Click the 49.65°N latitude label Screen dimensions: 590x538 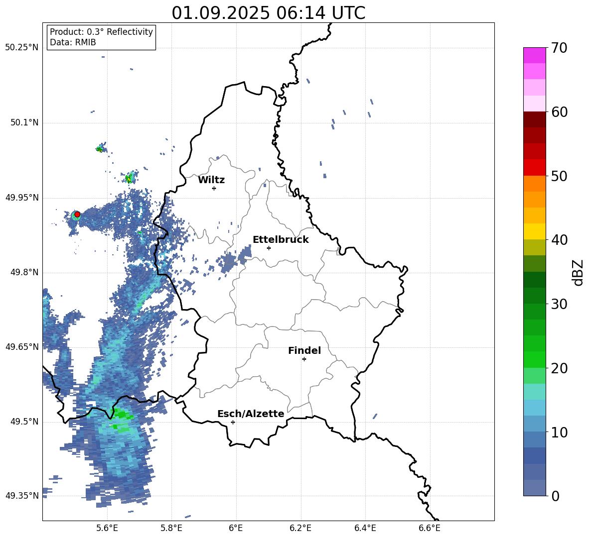pyautogui.click(x=22, y=347)
